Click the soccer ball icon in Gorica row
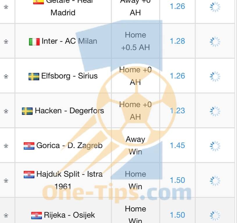This screenshot has width=237, height=223. coord(6,146)
